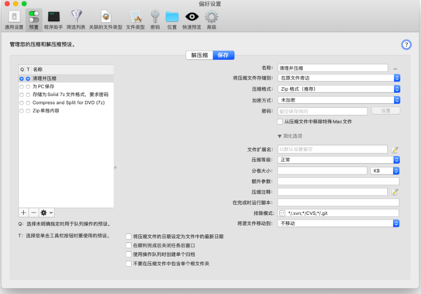421x294 pixels.
Task: Click into the 文件扩展名 field
Action: [x=333, y=149]
